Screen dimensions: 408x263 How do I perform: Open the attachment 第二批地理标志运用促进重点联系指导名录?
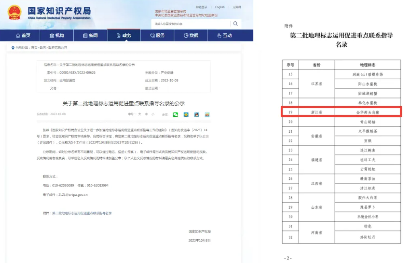point(82,214)
